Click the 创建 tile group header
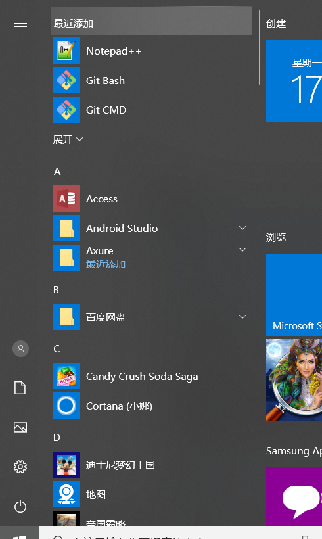Screen dimensions: 322x539 point(276,24)
